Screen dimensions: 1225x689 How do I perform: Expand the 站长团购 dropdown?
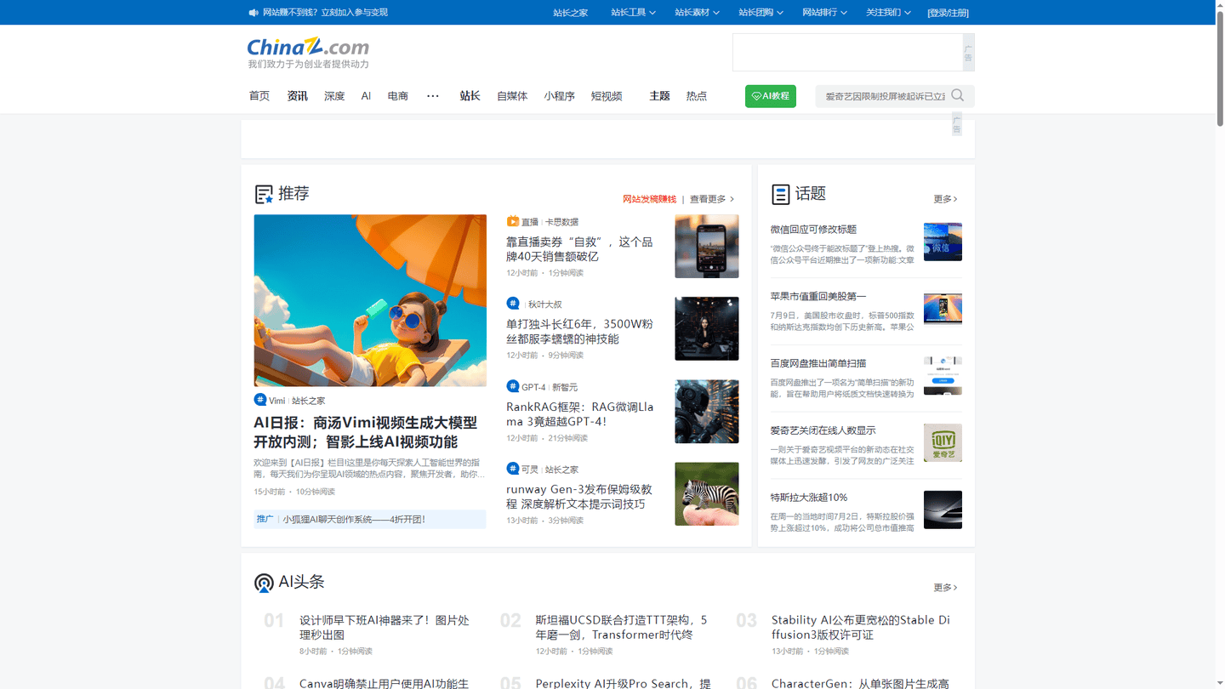(761, 13)
